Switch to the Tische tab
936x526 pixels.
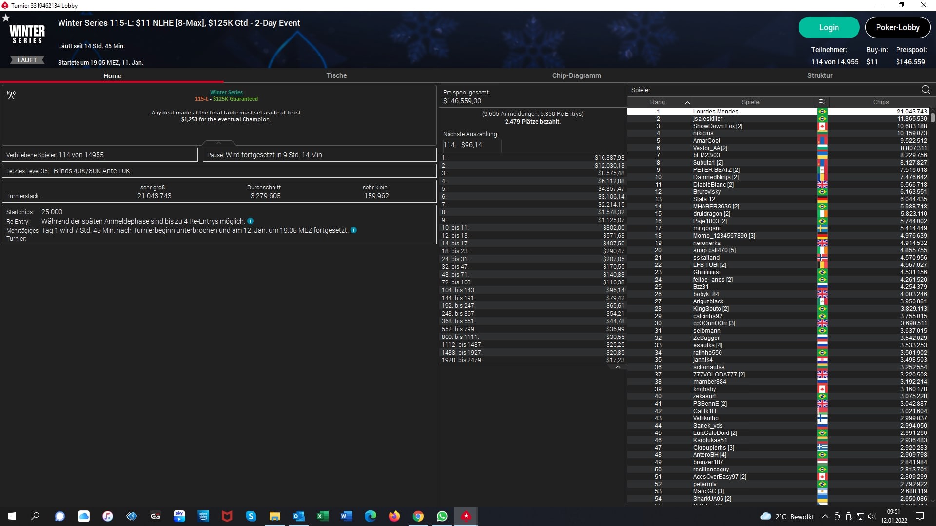click(336, 75)
